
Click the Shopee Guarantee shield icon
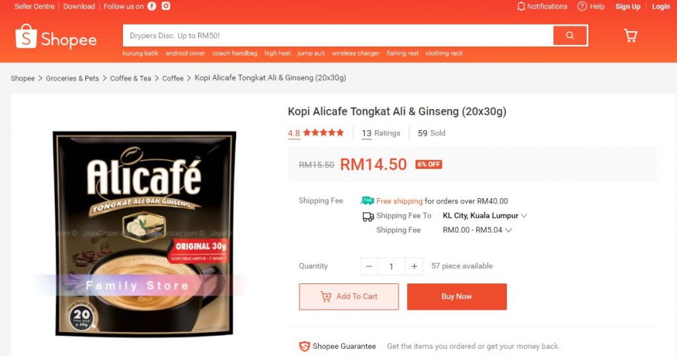tap(304, 346)
